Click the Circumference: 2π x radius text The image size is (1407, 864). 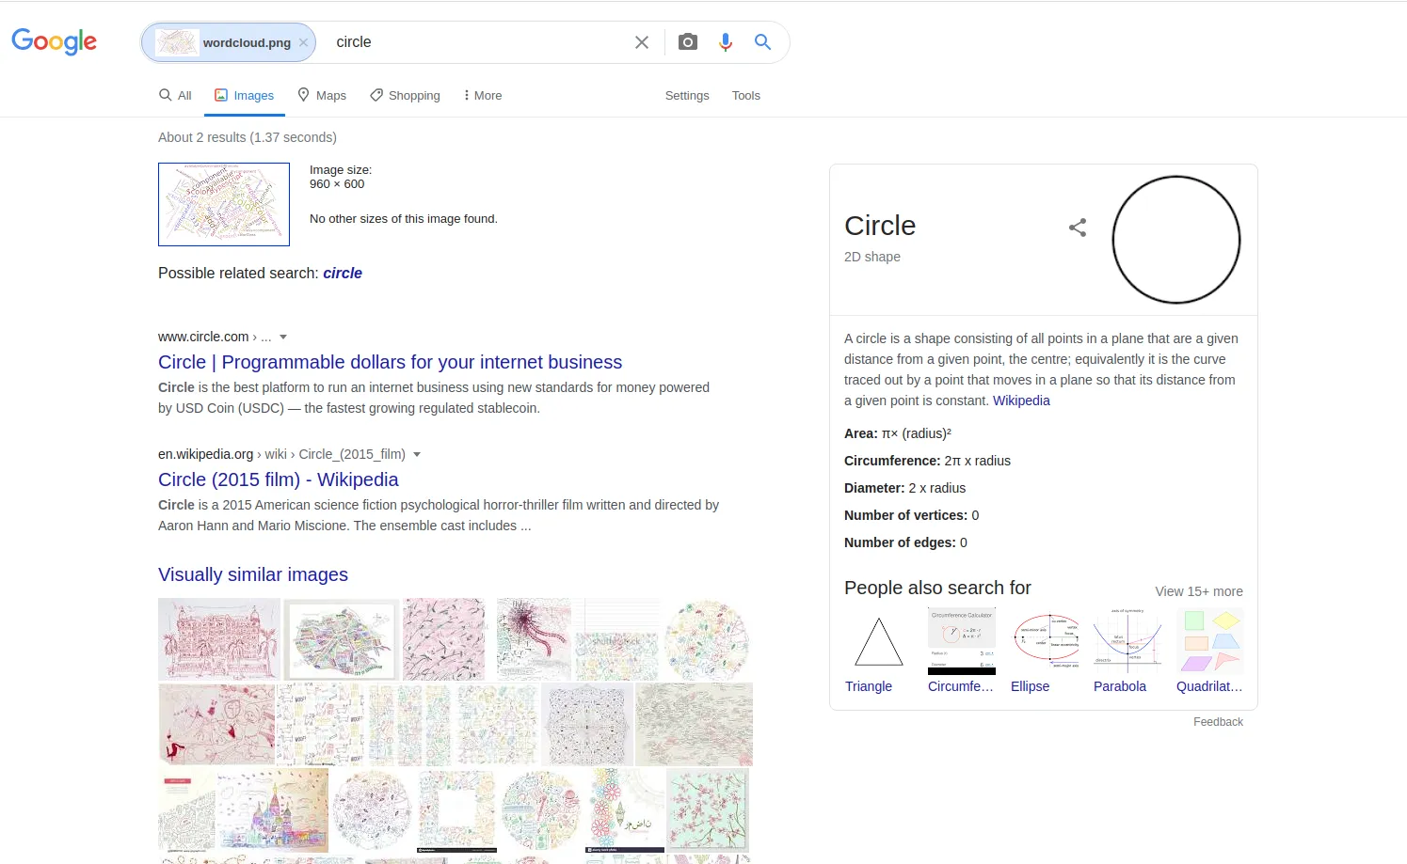[927, 461]
